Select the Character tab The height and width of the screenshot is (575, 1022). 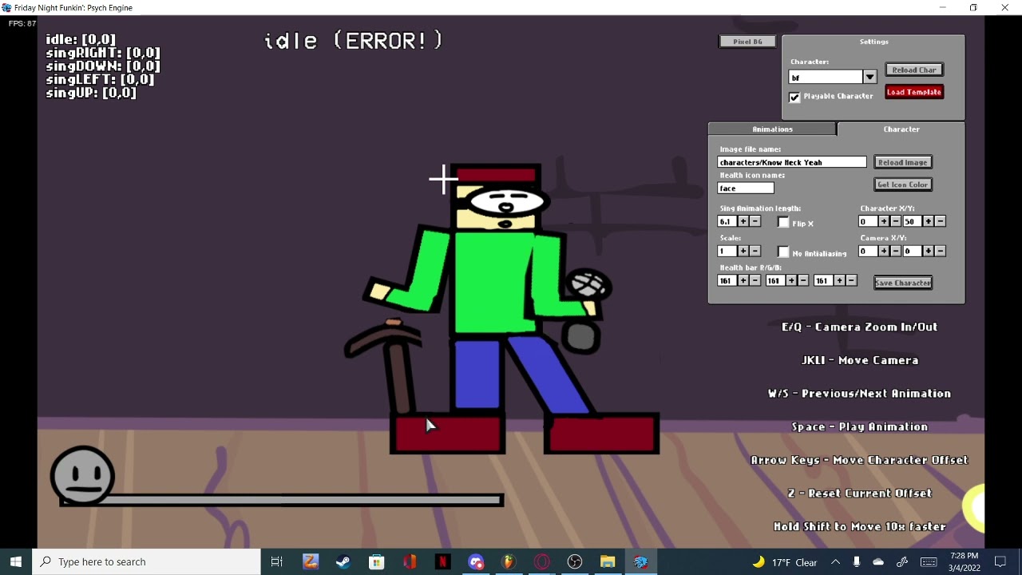pyautogui.click(x=901, y=129)
